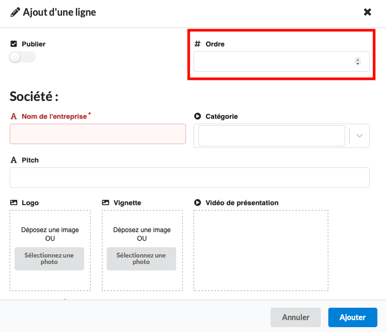Close the dialog with the X icon
The height and width of the screenshot is (332, 386).
click(x=368, y=12)
